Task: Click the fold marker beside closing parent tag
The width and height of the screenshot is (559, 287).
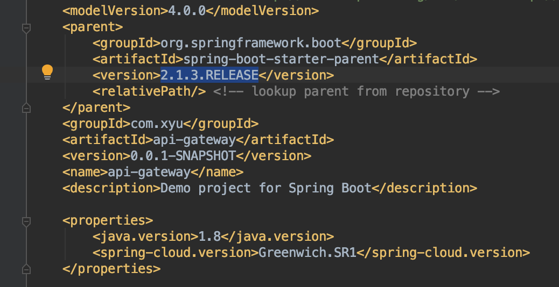Action: [x=25, y=108]
